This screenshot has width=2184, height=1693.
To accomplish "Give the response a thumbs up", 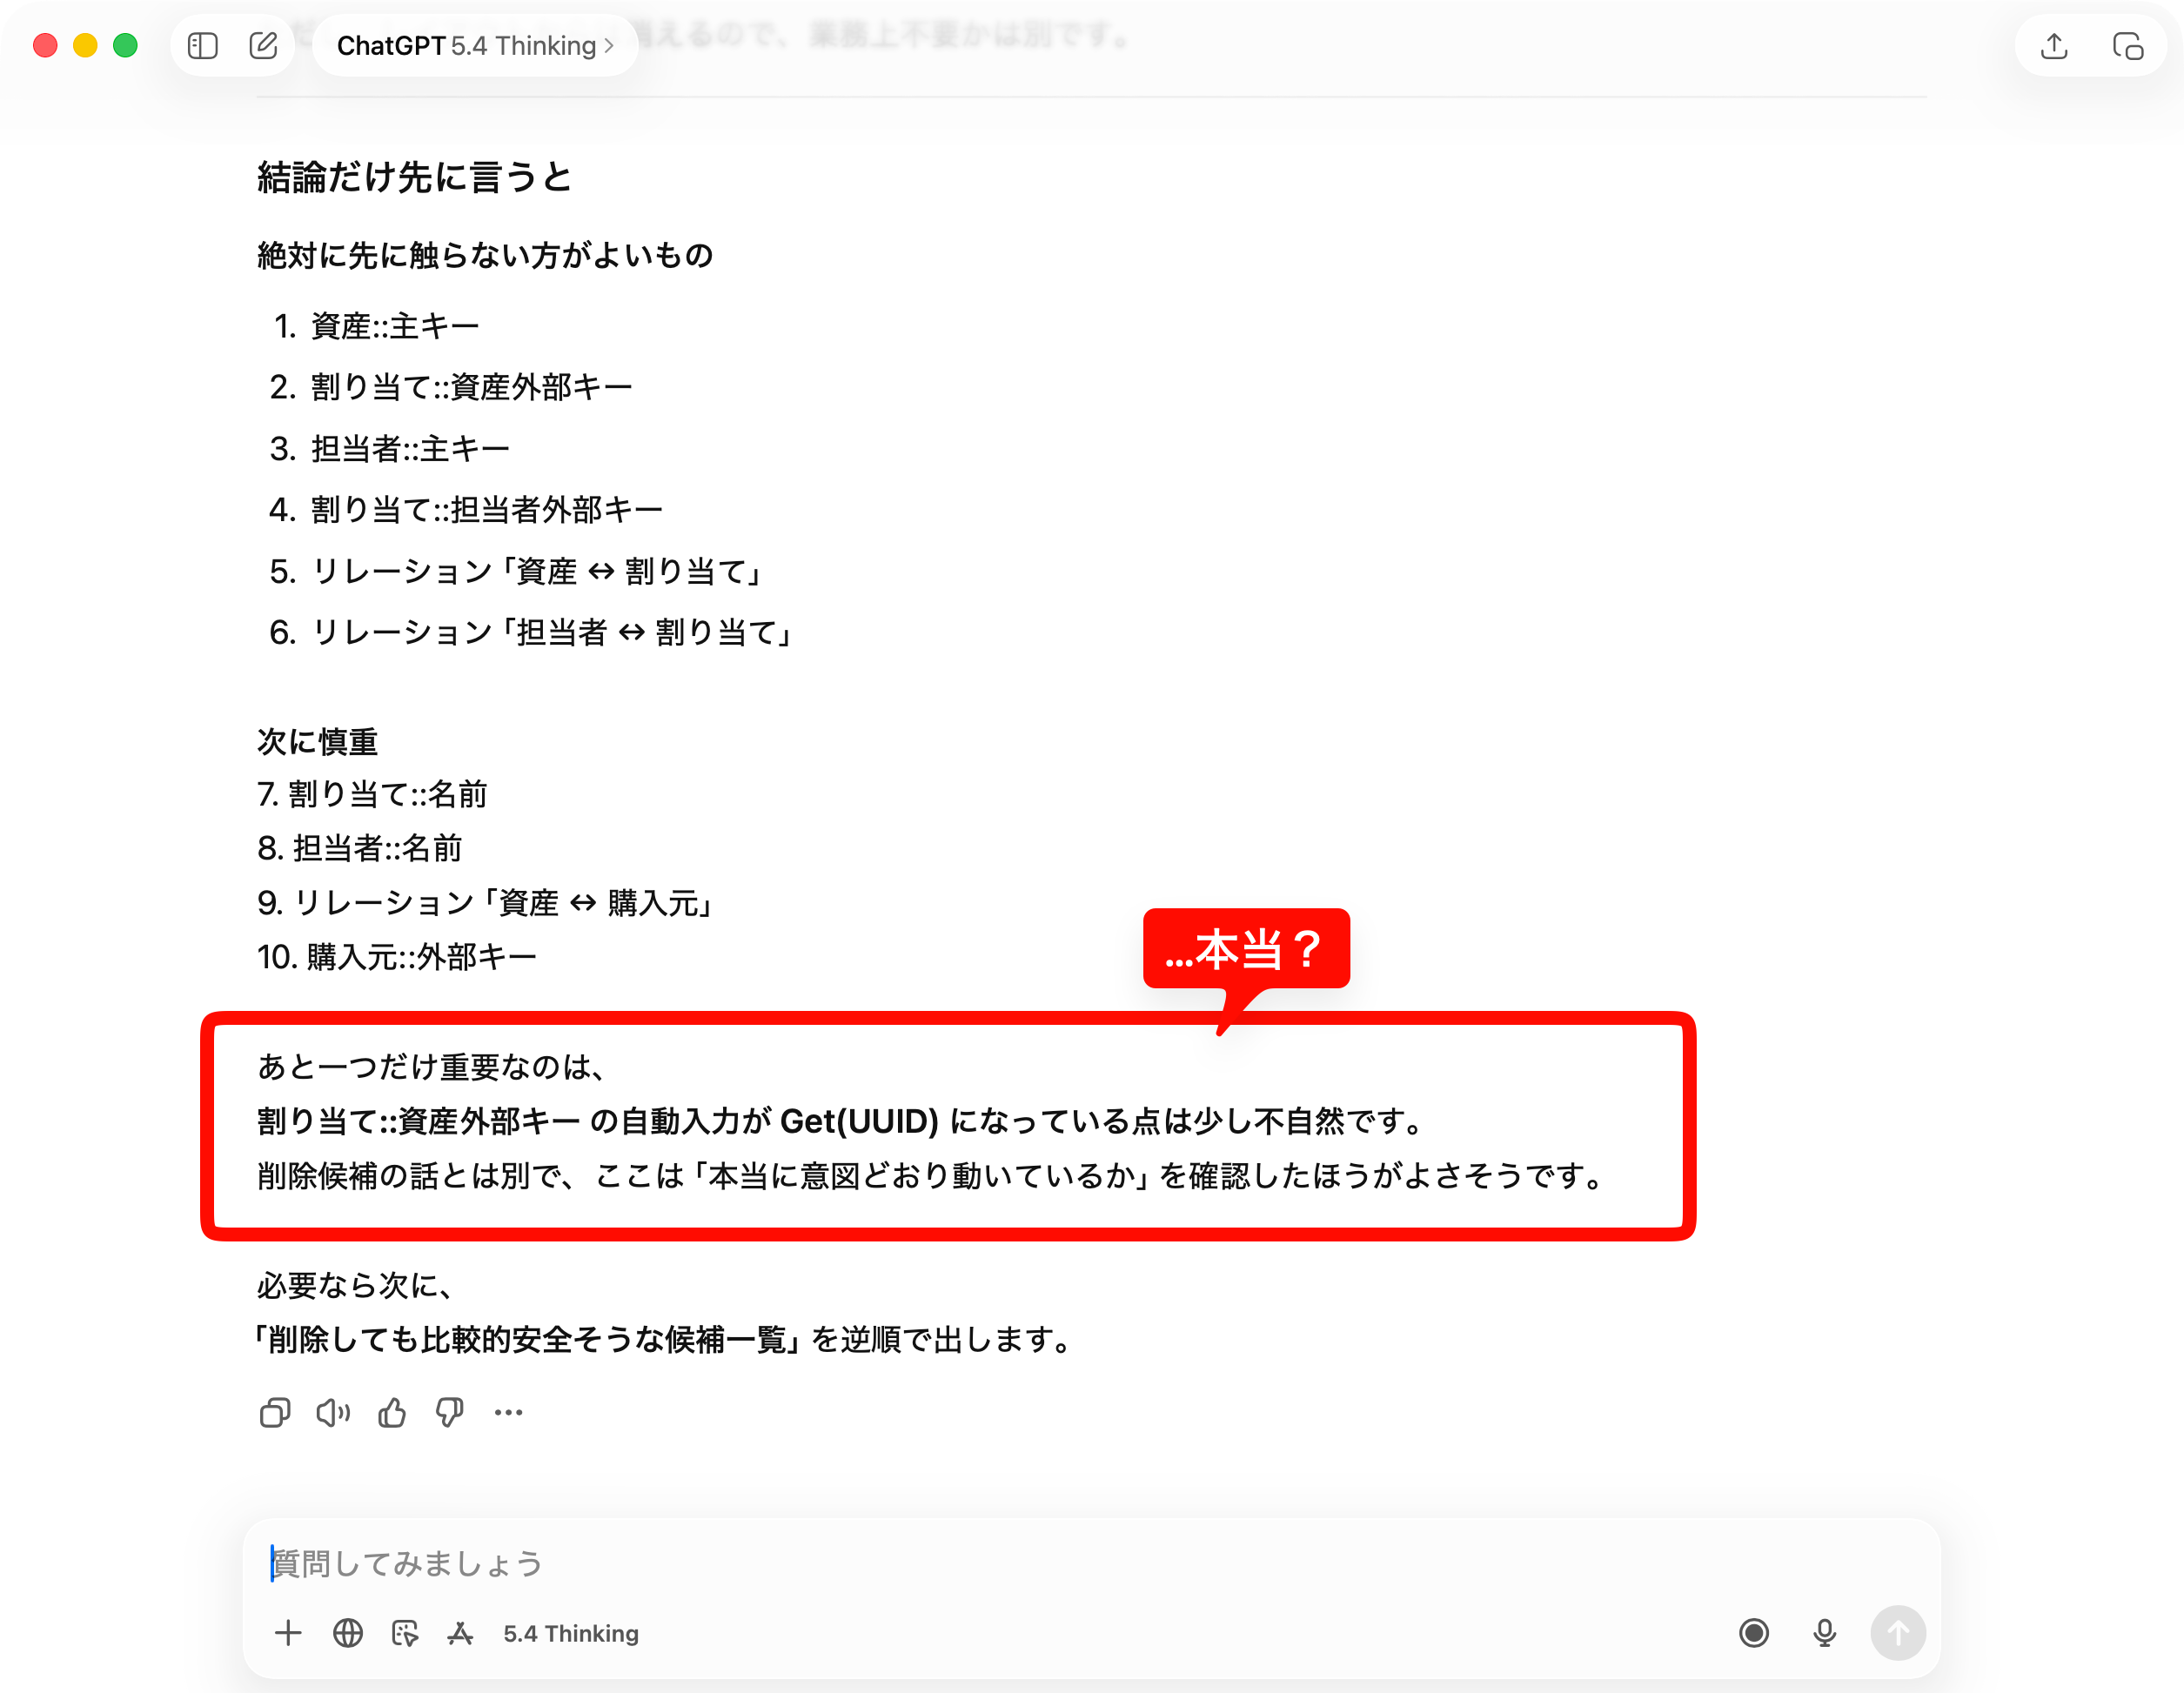I will [392, 1412].
